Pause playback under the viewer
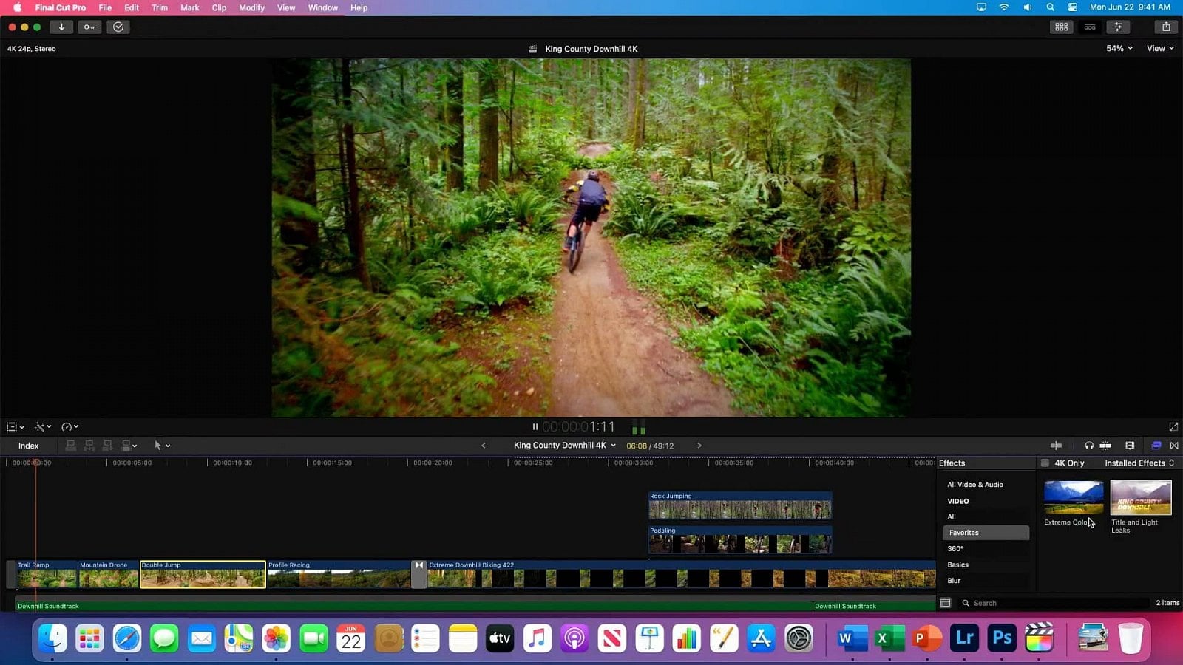 tap(535, 426)
